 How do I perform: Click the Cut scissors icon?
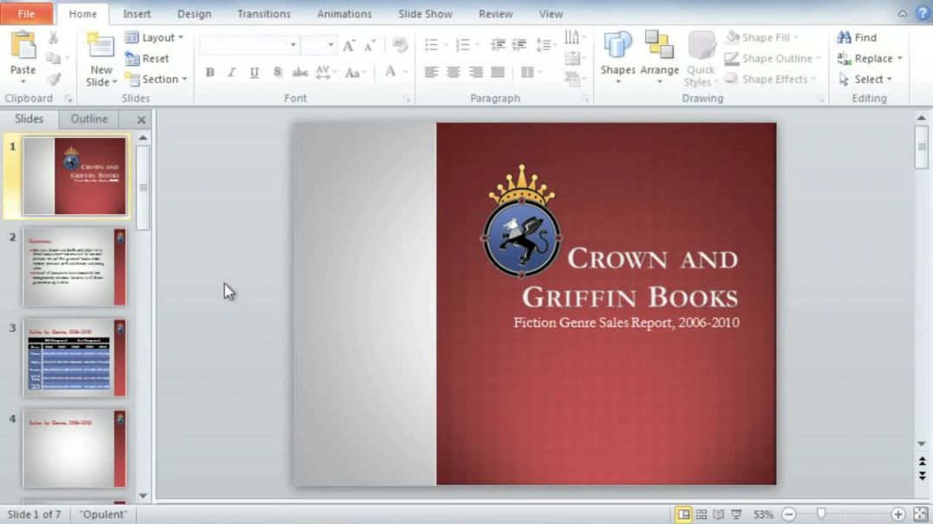click(x=53, y=38)
